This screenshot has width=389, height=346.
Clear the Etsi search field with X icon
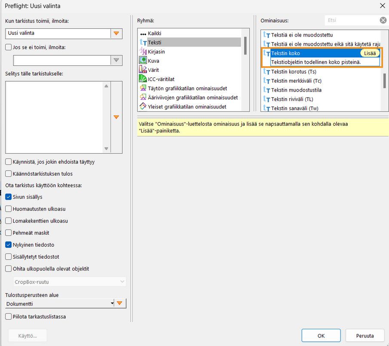click(383, 20)
